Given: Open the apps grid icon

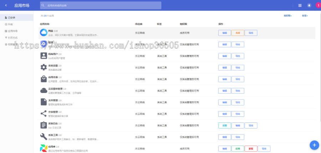Looking at the screenshot, I should tap(300, 5).
